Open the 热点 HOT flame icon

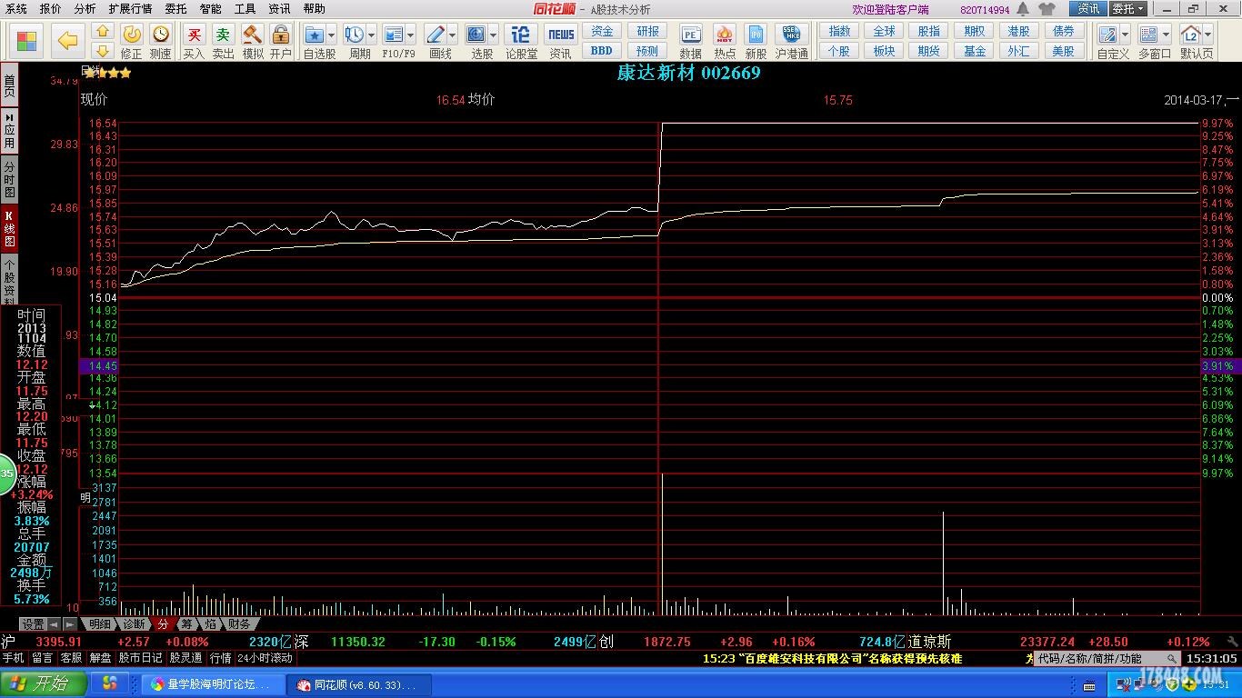(725, 35)
